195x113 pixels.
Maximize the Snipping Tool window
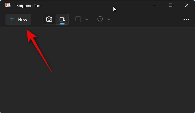tap(171, 5)
